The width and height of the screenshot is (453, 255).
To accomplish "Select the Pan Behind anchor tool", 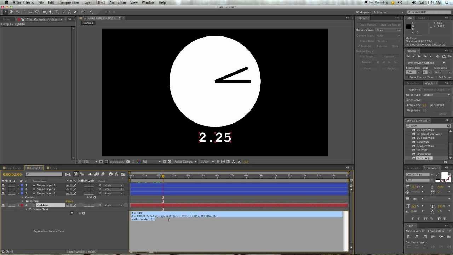I will pos(36,12).
